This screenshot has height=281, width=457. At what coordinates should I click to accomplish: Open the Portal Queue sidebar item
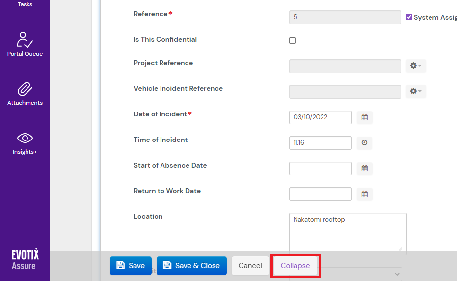point(25,44)
